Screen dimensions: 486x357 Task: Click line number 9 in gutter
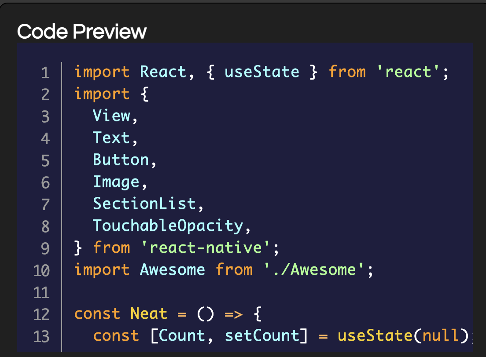click(46, 249)
